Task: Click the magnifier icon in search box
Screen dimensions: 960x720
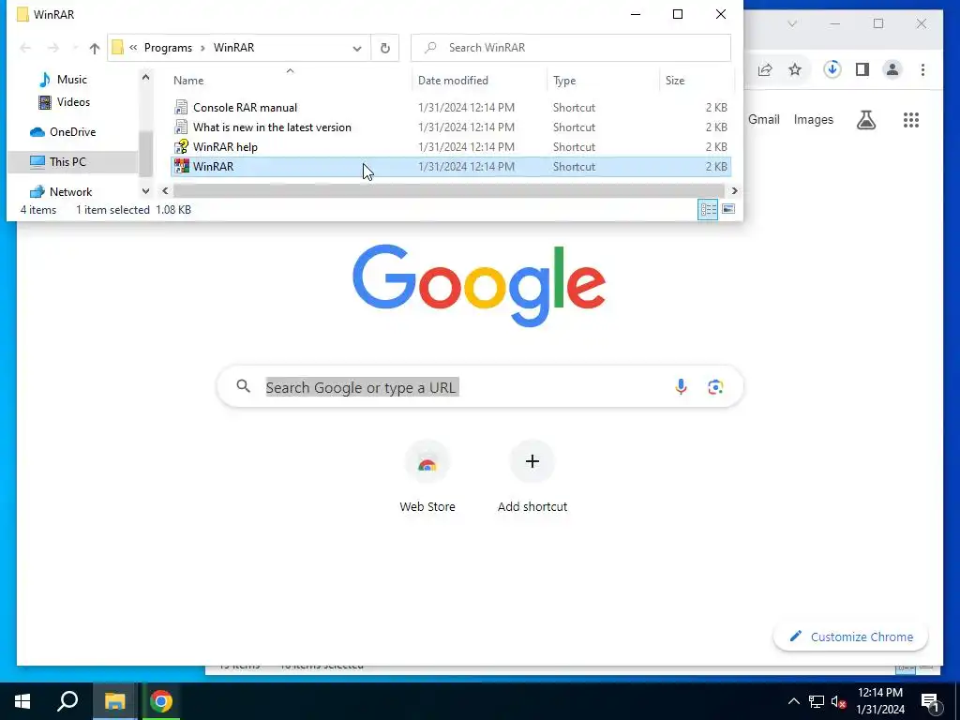Action: pos(244,386)
